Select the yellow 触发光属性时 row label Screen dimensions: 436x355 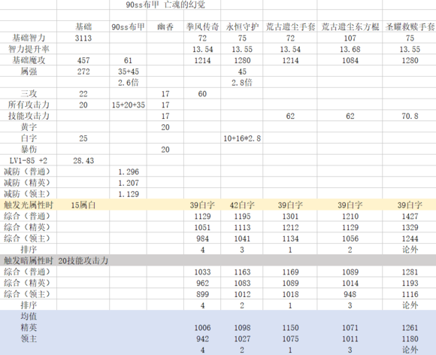pyautogui.click(x=29, y=205)
